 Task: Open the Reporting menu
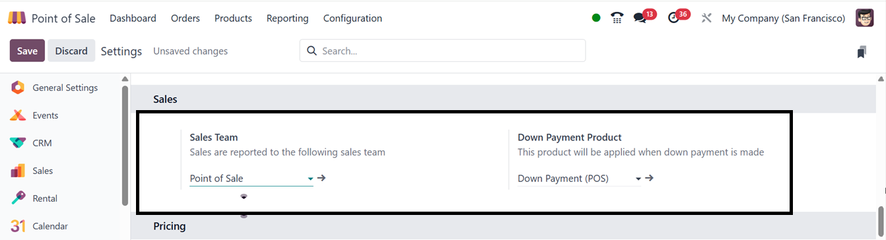click(x=287, y=18)
